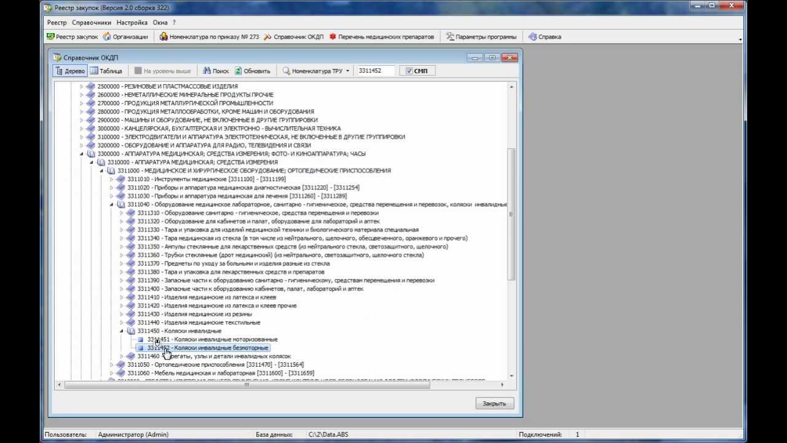Click book icon of 3311340 Тара медицинская из стекла
The width and height of the screenshot is (787, 443).
pyautogui.click(x=131, y=238)
